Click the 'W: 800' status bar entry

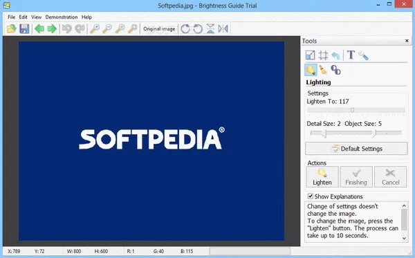[74, 251]
